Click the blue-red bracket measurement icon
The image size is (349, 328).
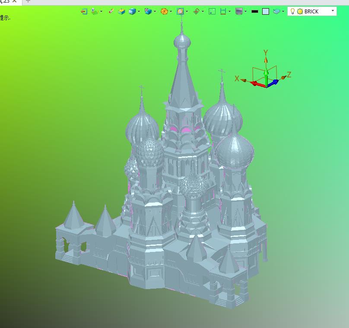pos(223,11)
